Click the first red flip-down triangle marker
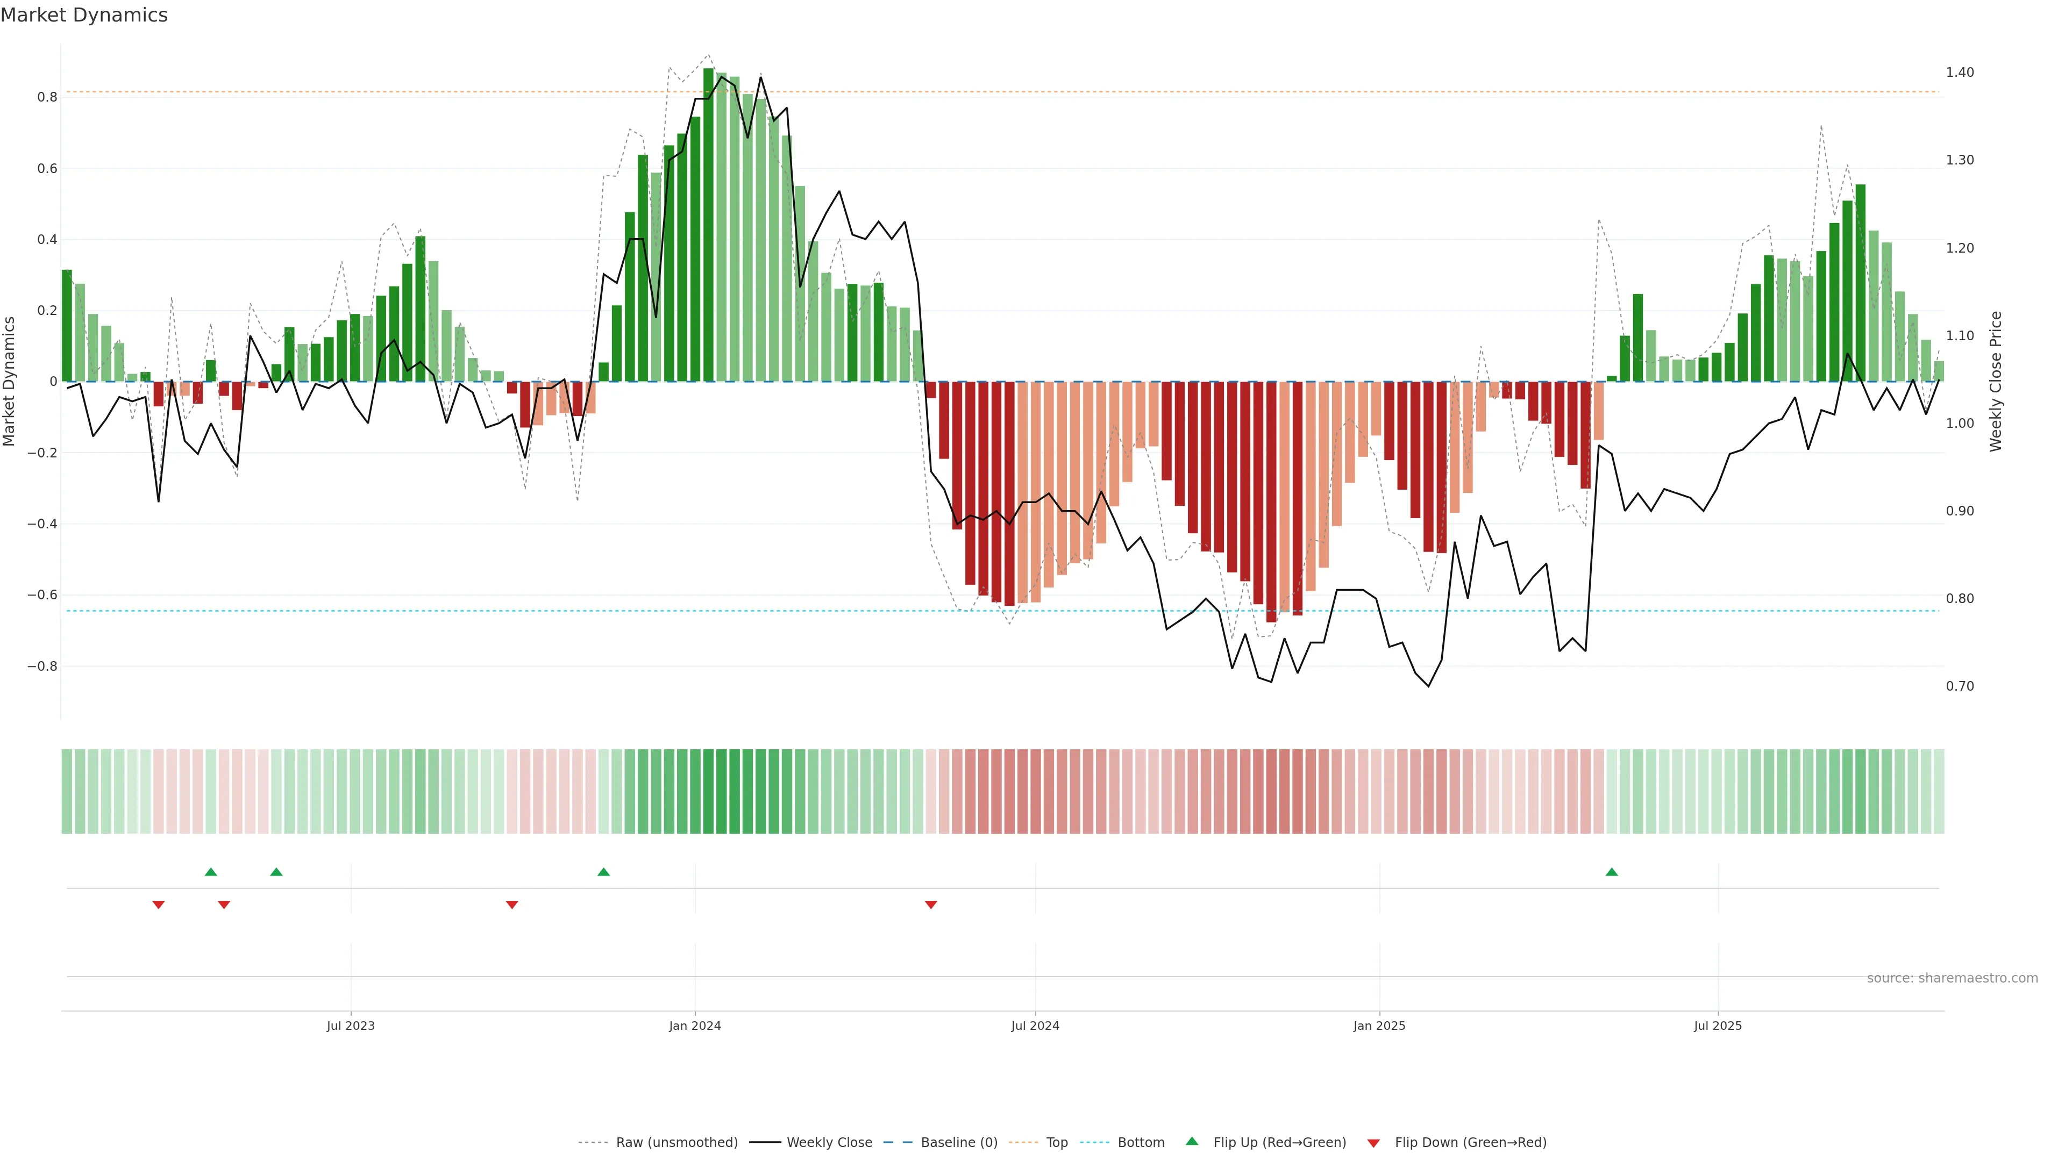 tap(159, 905)
